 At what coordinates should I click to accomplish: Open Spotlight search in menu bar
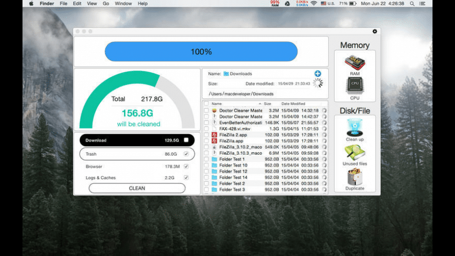(x=412, y=4)
